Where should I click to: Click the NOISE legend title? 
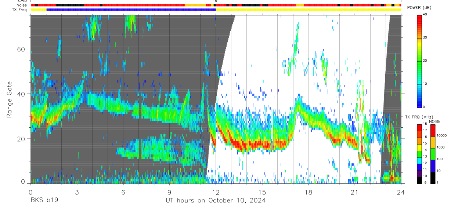(434, 122)
